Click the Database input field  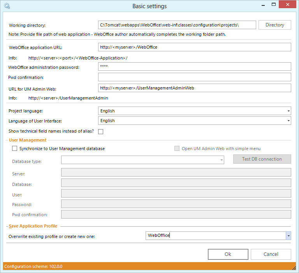(176, 183)
